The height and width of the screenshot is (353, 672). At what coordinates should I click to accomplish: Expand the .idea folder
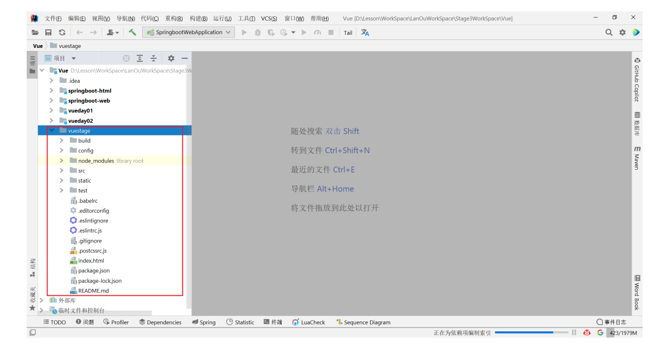coord(51,80)
